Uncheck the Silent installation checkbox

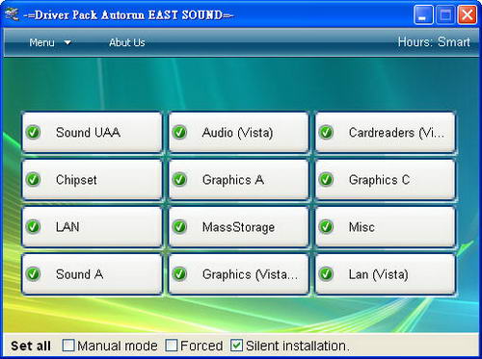click(x=236, y=346)
